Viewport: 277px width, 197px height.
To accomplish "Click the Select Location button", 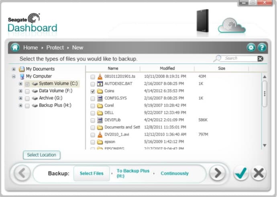I will coord(41,155).
